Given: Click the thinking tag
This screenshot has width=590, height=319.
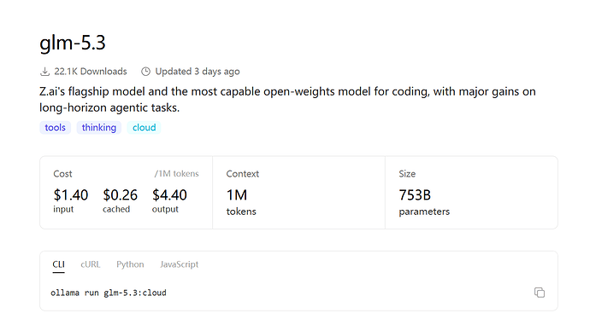Looking at the screenshot, I should (x=99, y=128).
